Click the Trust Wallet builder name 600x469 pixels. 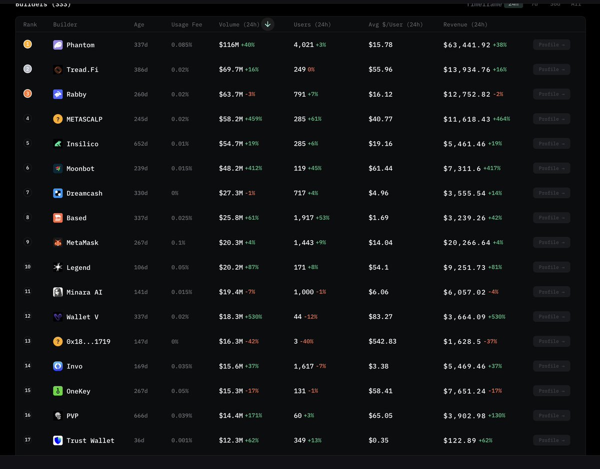pos(90,440)
